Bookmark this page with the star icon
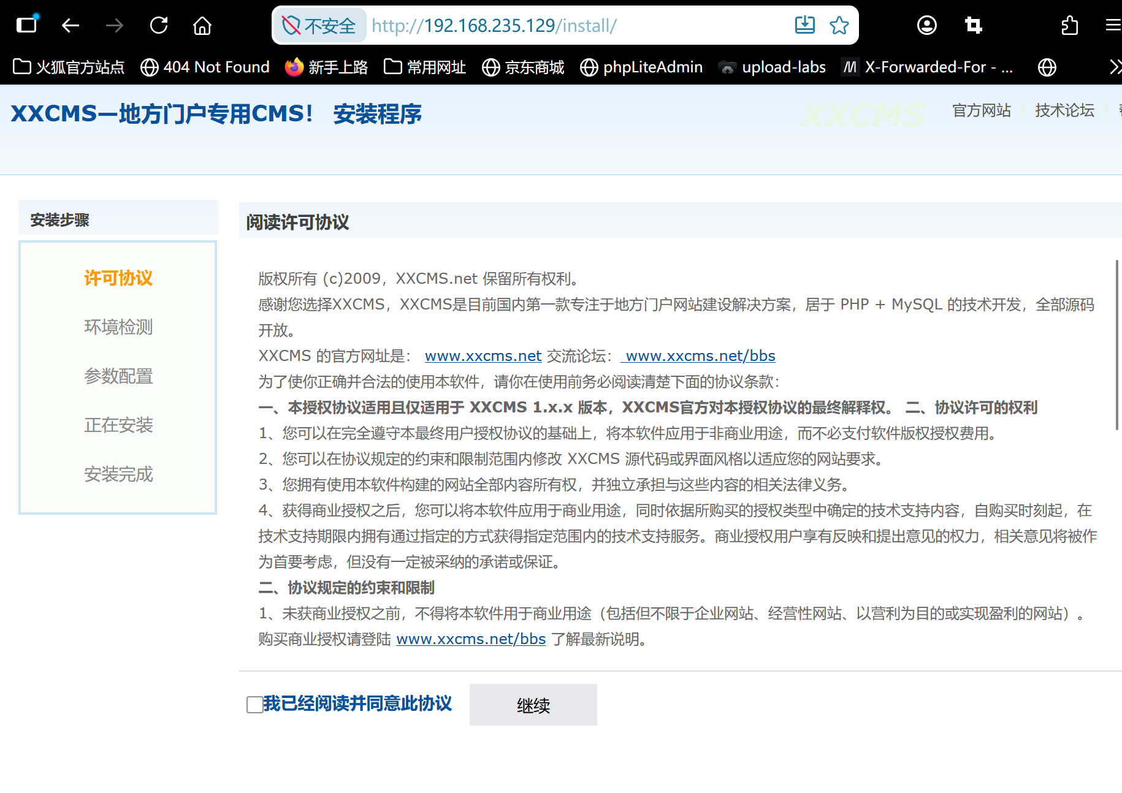The width and height of the screenshot is (1122, 793). coord(839,25)
